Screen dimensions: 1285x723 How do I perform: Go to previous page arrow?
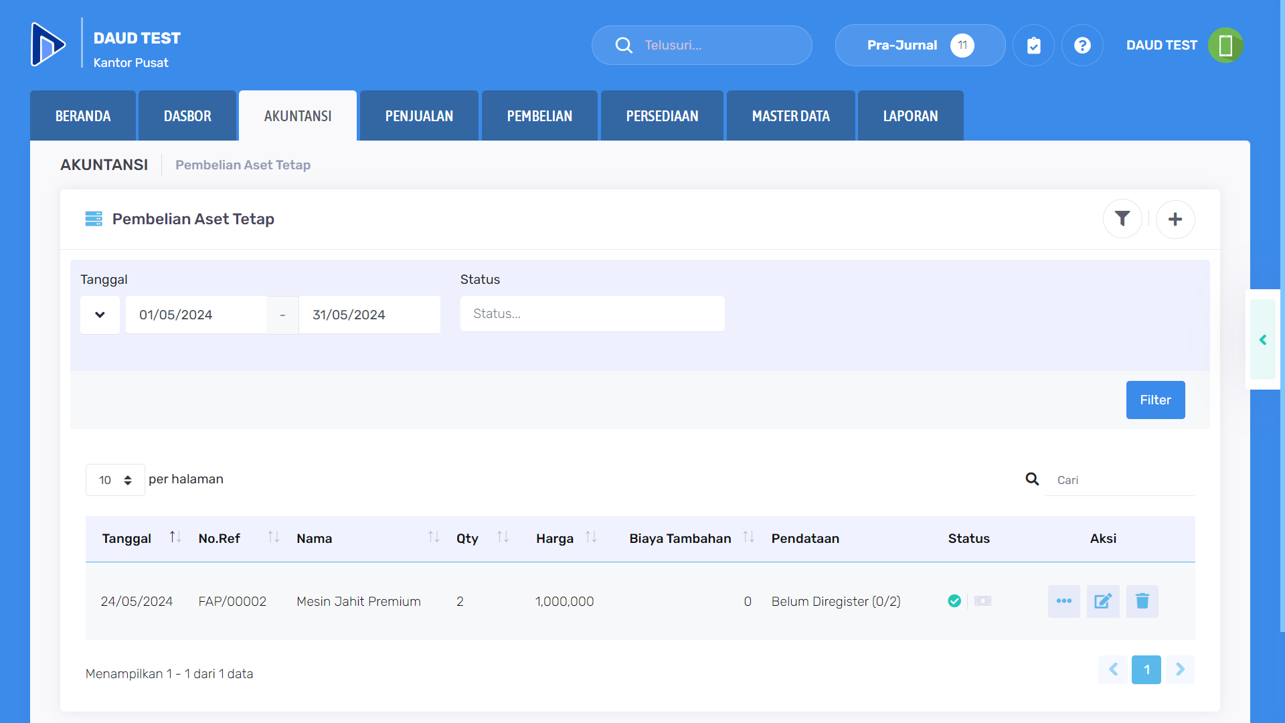pyautogui.click(x=1114, y=669)
